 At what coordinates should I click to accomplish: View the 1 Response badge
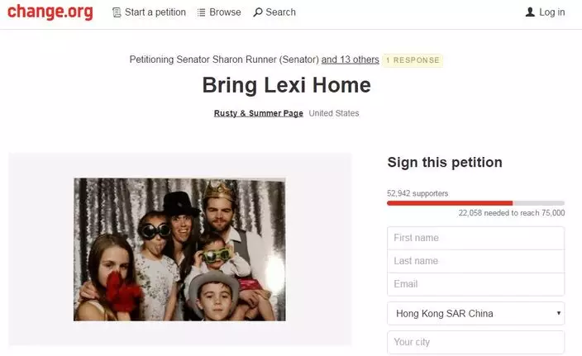click(413, 60)
